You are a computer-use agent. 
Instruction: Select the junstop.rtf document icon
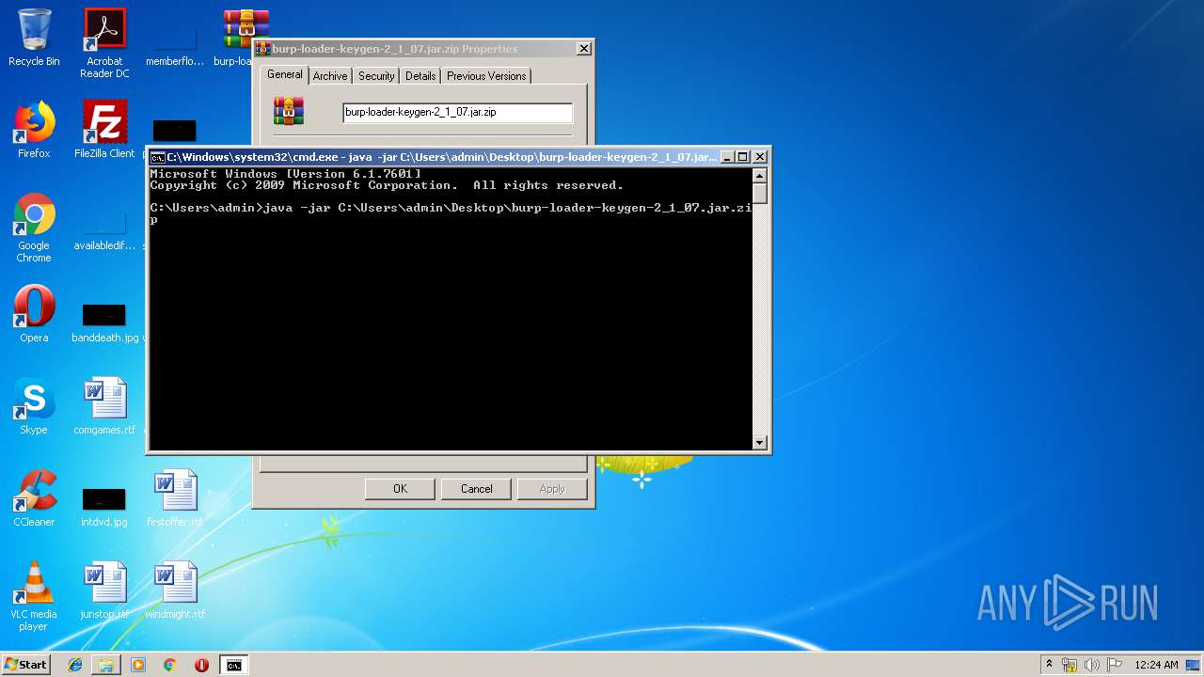104,590
